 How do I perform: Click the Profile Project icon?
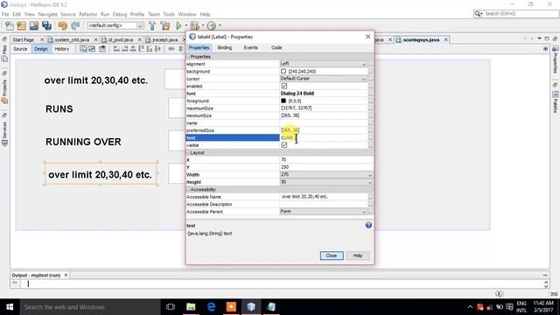(x=212, y=25)
